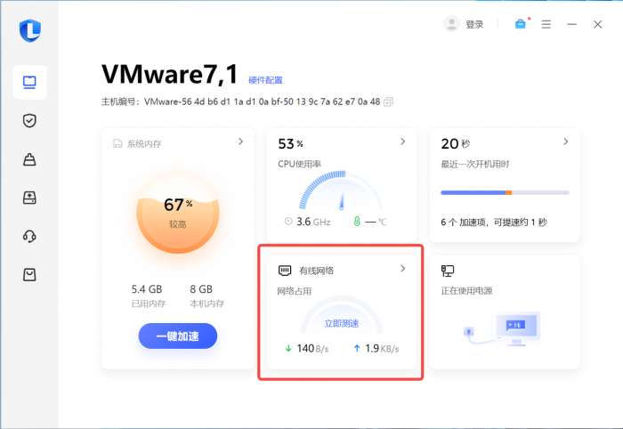Expand the 系统内存 memory card chevron
This screenshot has width=623, height=429.
tap(241, 142)
